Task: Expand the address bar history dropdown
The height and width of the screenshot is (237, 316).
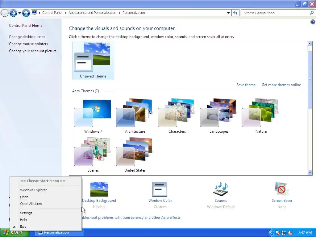Action: 228,13
